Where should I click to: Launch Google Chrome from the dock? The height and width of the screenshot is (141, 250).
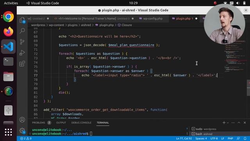8,16
